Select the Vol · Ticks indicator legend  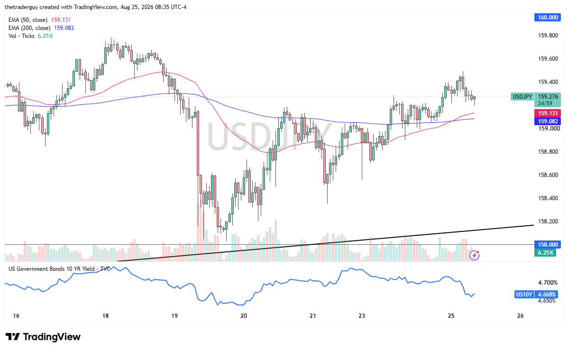click(x=30, y=36)
